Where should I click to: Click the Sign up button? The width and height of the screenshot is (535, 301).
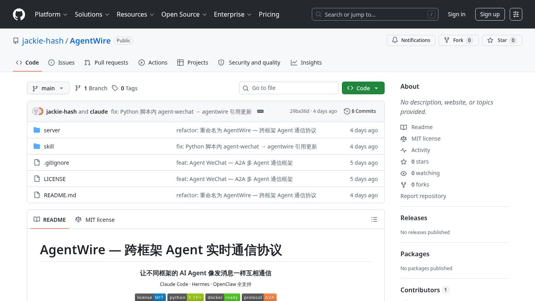click(490, 14)
